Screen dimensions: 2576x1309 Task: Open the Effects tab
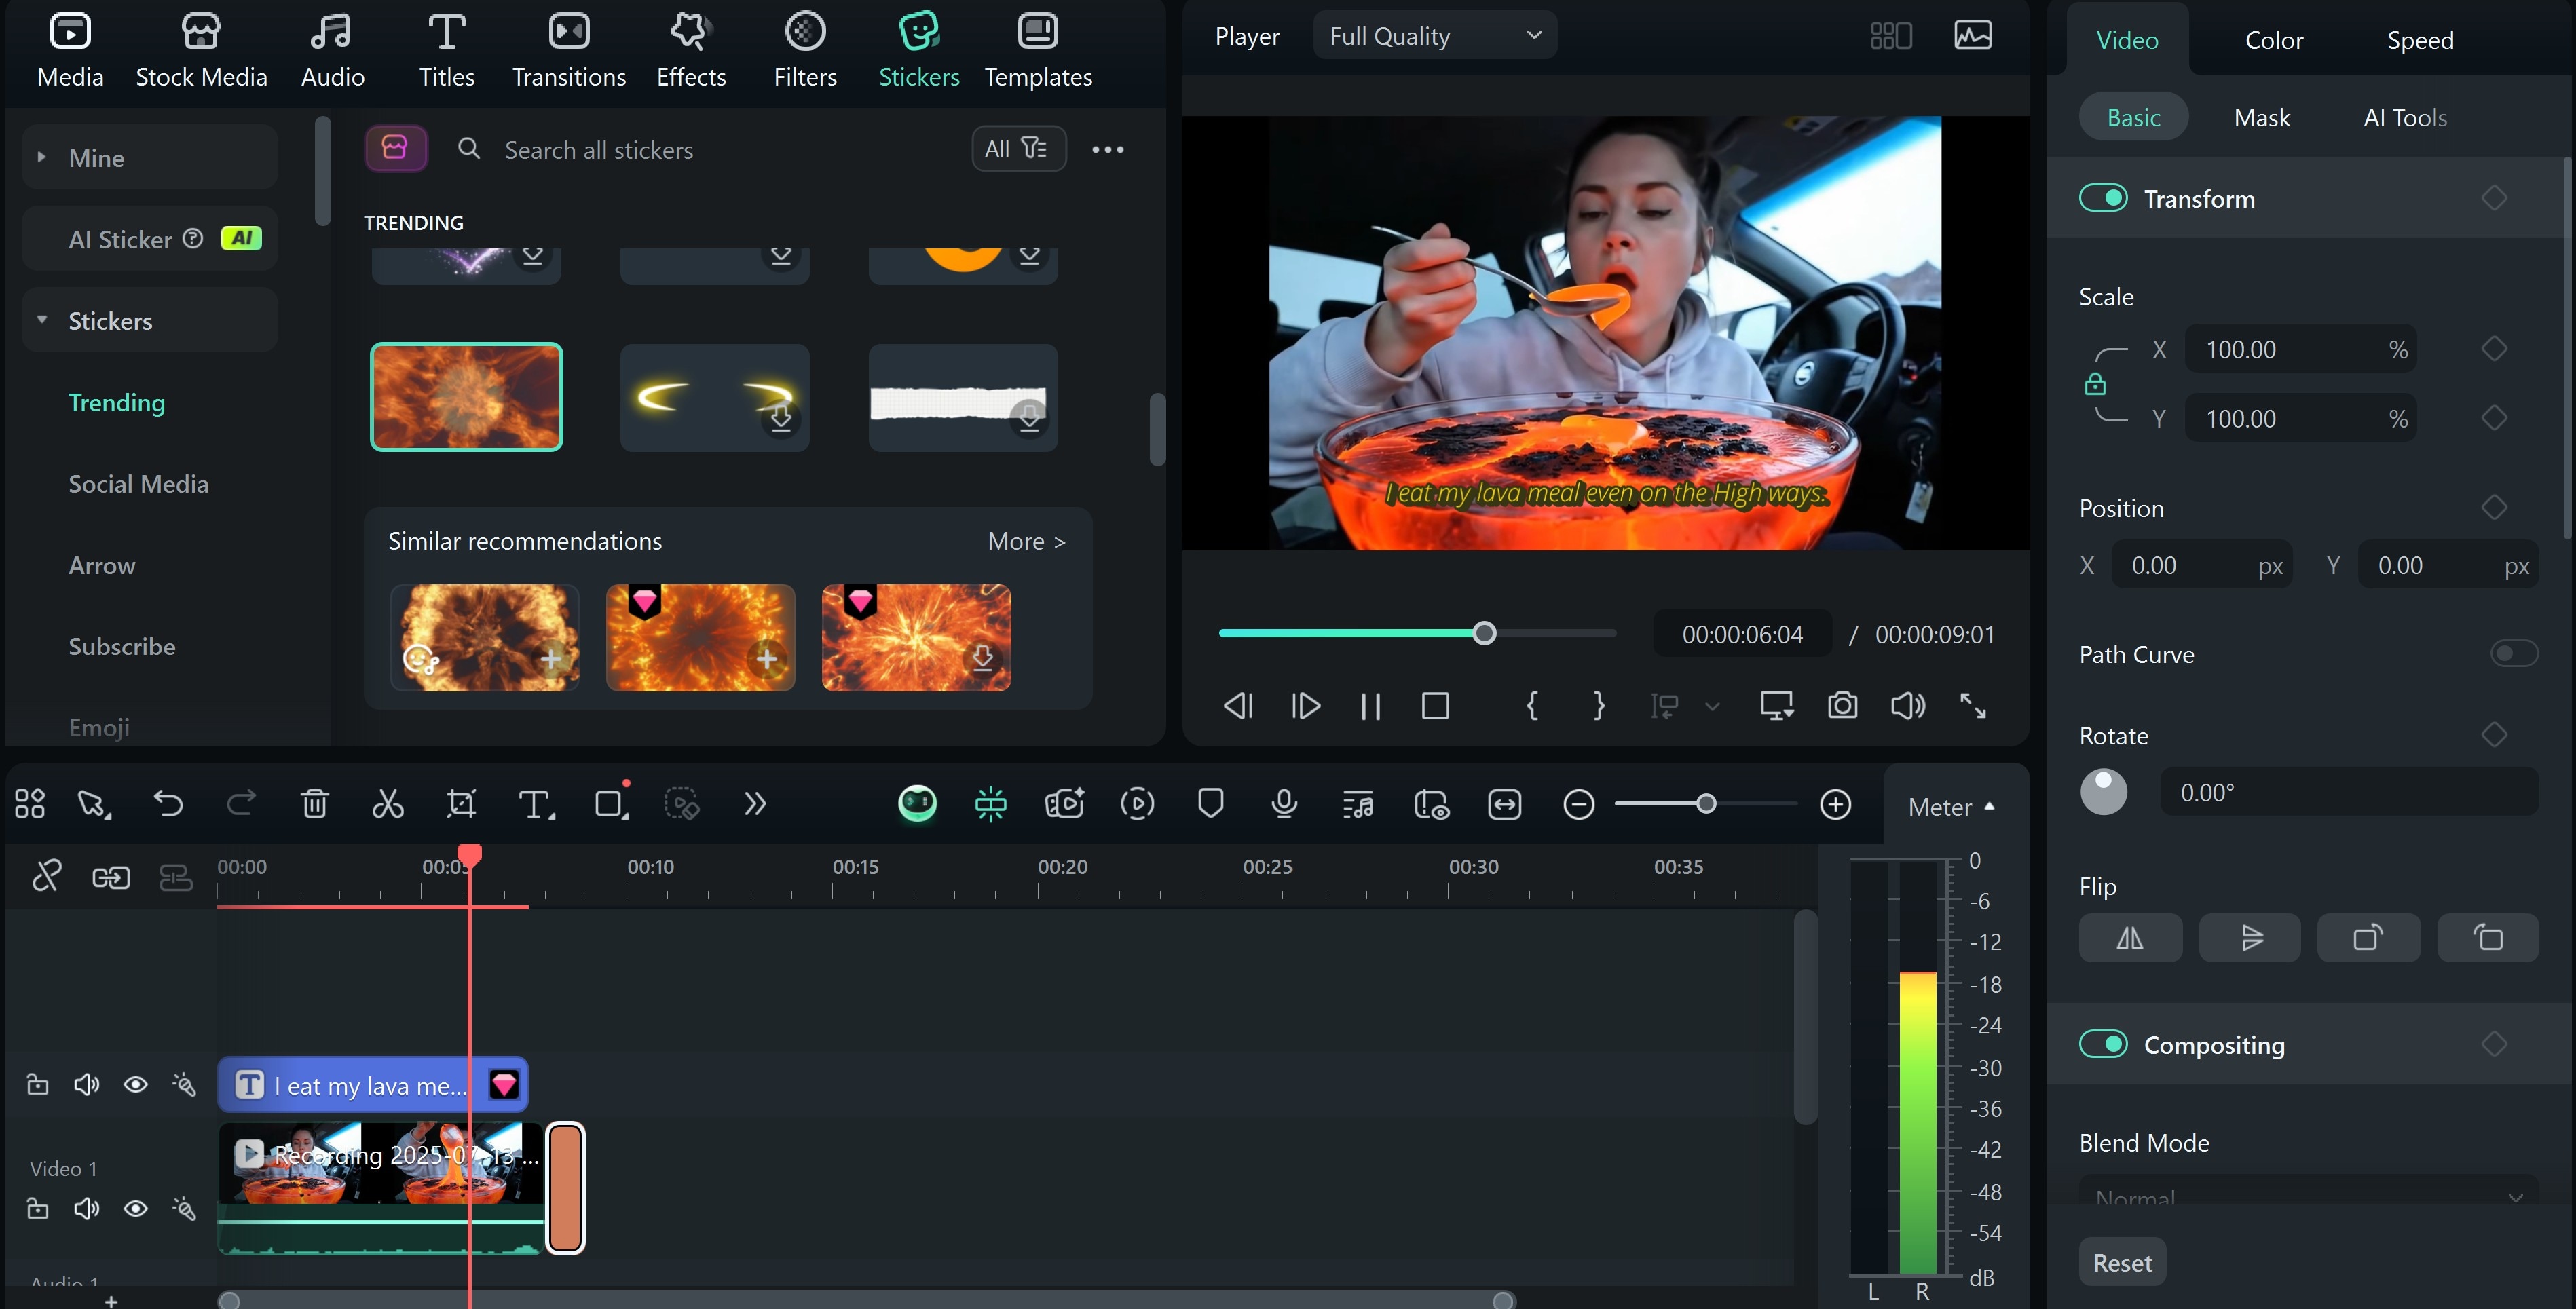pyautogui.click(x=690, y=50)
